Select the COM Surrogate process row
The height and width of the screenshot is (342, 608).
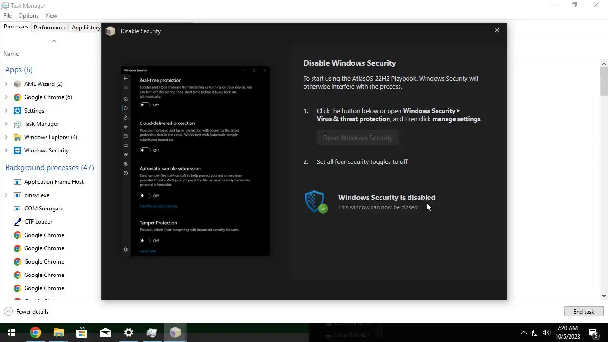coord(50,209)
